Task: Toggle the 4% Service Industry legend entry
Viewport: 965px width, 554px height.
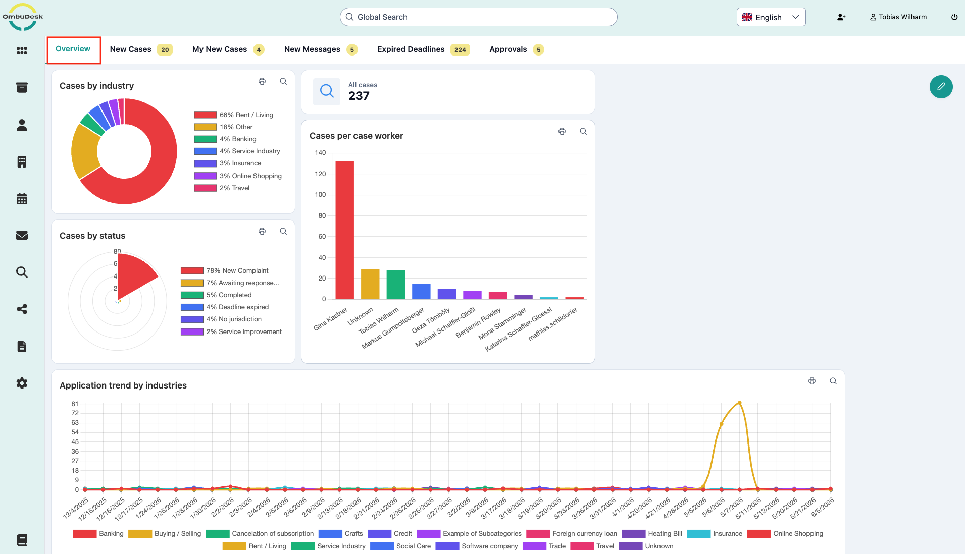Action: point(237,151)
